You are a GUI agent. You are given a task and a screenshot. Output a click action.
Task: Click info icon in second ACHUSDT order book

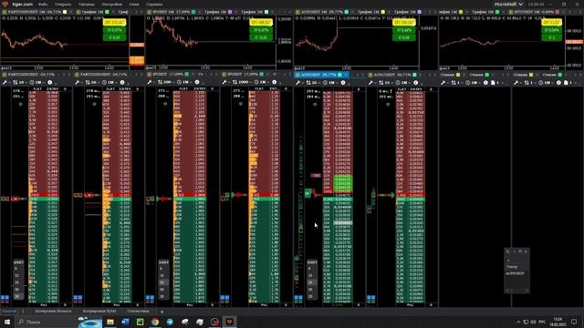416,83
